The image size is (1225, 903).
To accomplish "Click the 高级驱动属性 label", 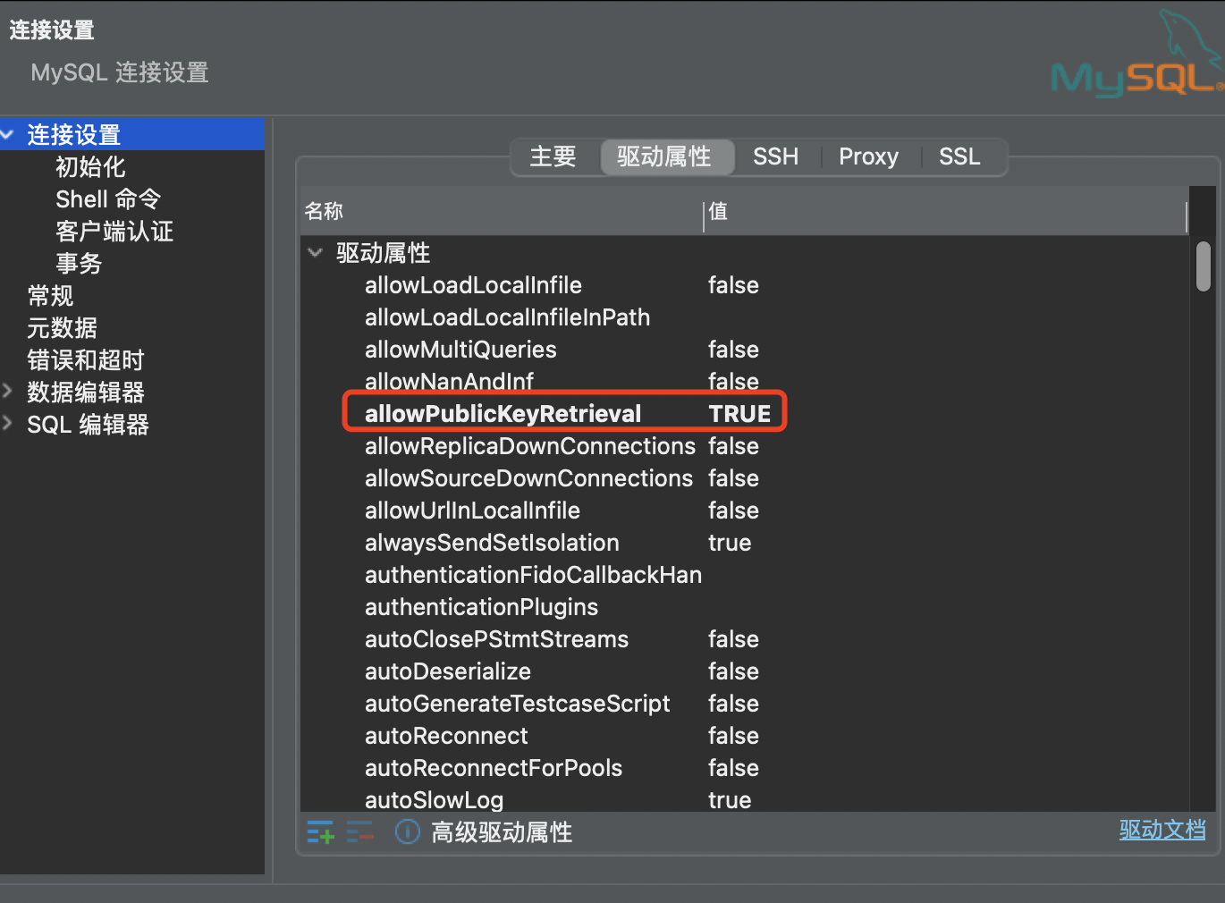I will click(502, 832).
